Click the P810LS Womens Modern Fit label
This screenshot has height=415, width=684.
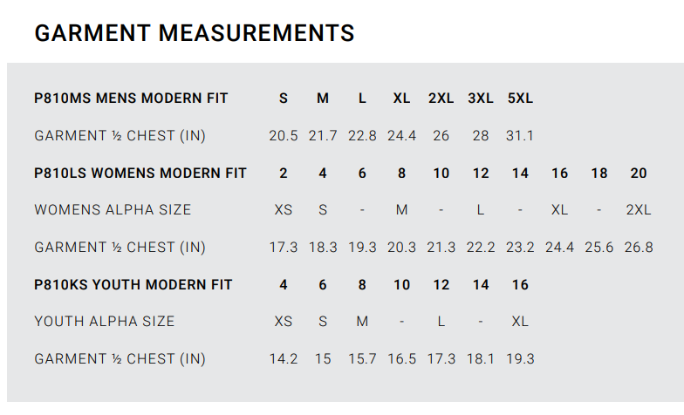(140, 173)
